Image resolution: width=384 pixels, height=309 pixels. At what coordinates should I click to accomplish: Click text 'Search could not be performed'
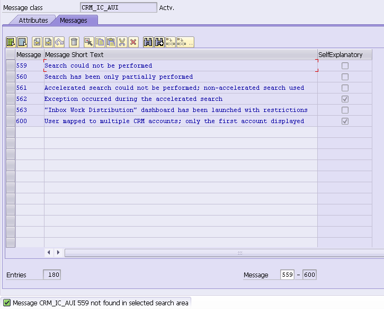[98, 65]
